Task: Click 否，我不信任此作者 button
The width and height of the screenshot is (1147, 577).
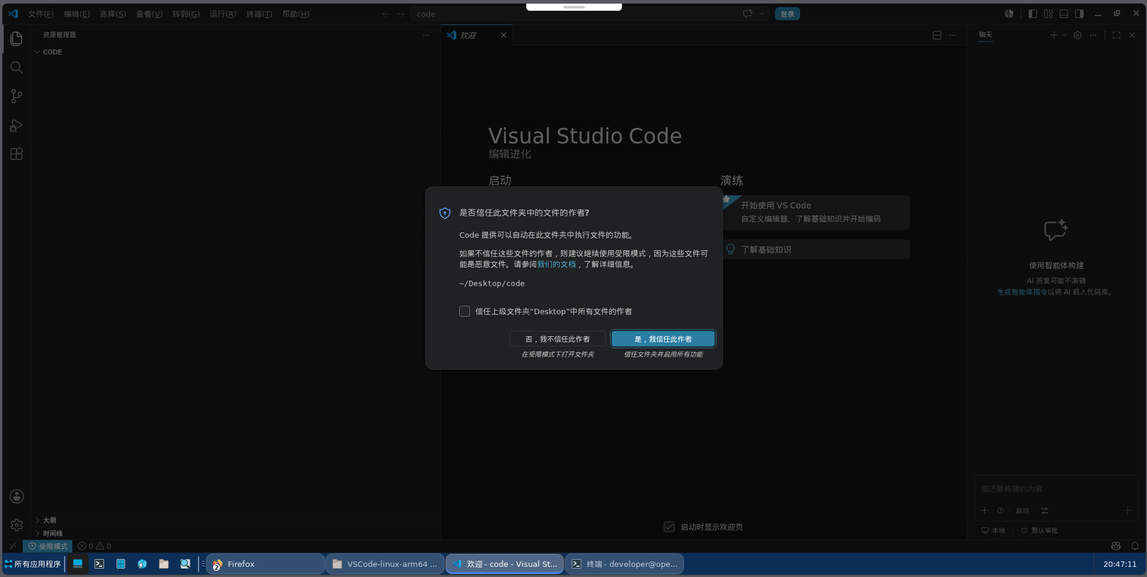Action: tap(557, 339)
